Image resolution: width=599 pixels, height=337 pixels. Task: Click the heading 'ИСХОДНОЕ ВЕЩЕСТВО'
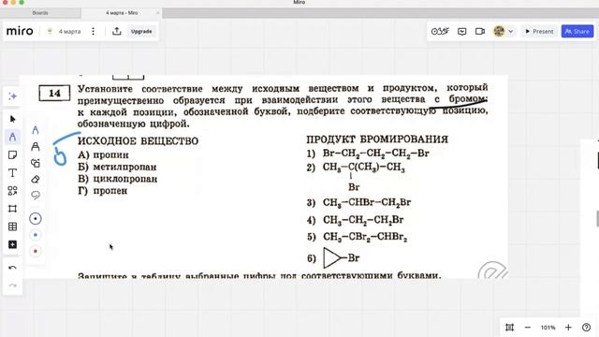pos(138,141)
